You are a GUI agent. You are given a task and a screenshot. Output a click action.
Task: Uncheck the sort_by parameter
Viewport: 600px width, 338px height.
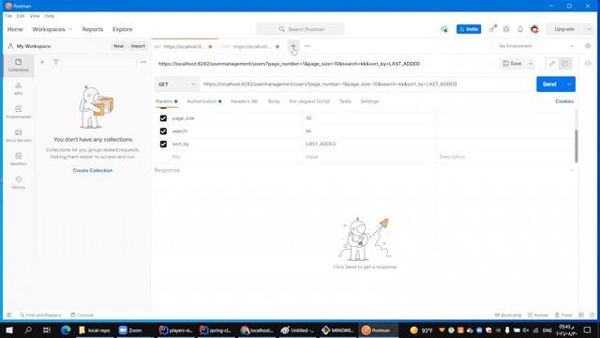click(x=163, y=144)
